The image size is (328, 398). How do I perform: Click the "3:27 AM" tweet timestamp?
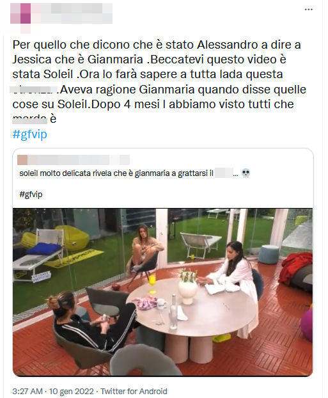coord(27,391)
